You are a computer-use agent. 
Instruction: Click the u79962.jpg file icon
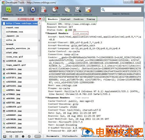click(x=4, y=94)
